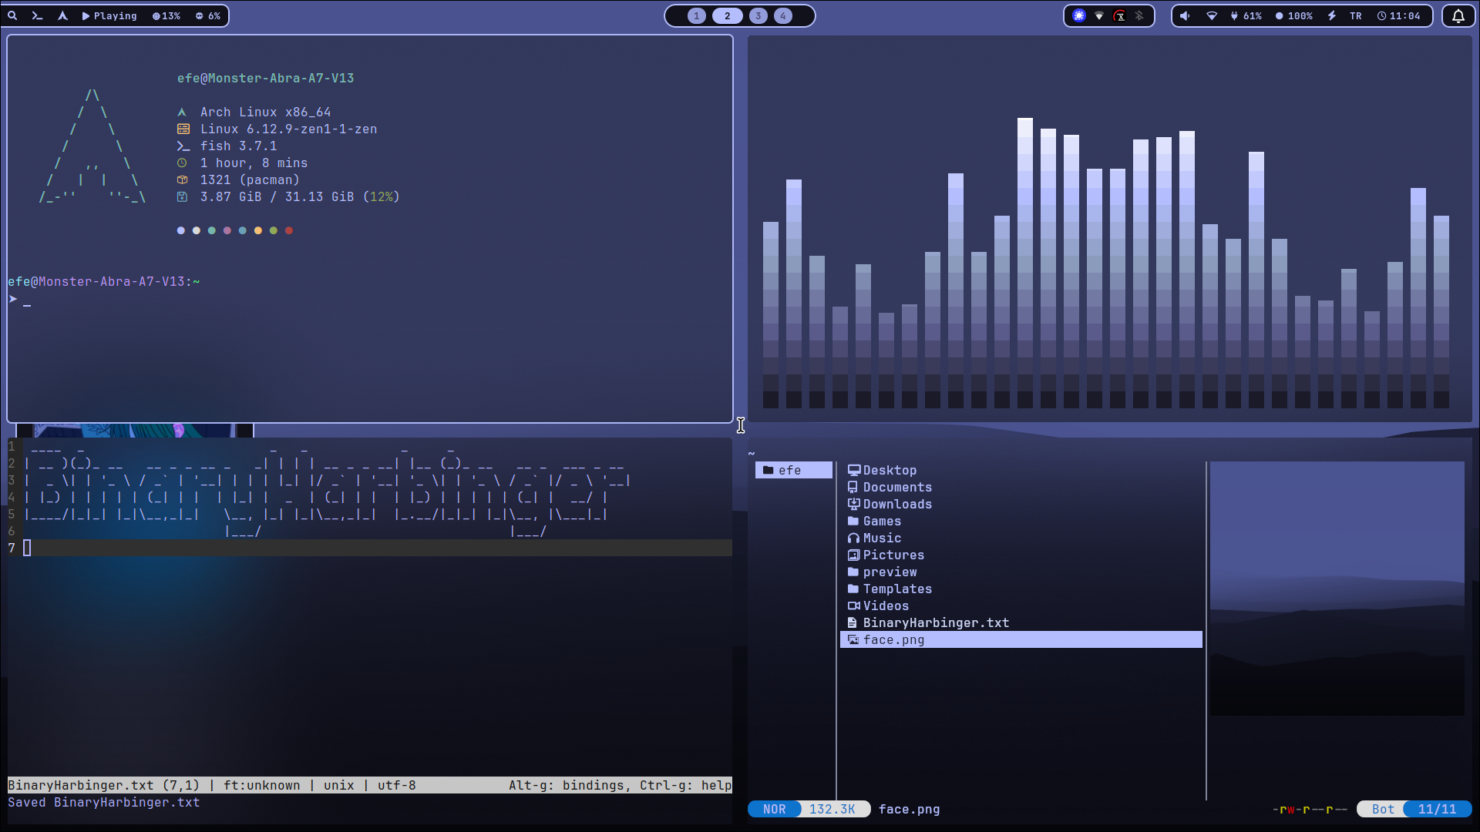Click the blue round tray app icon
This screenshot has height=832, width=1480.
point(1079,15)
